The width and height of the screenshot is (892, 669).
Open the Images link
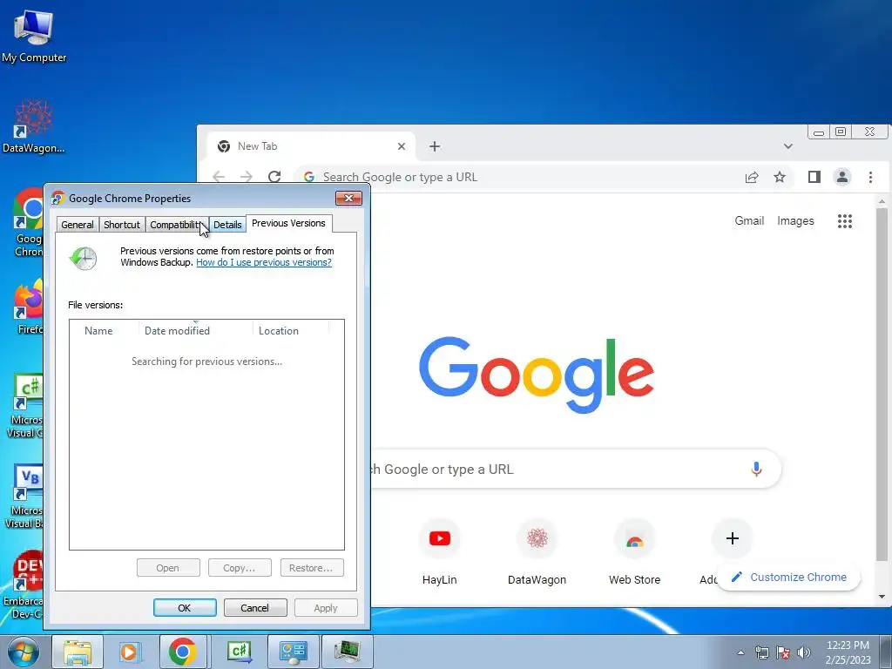coord(795,220)
